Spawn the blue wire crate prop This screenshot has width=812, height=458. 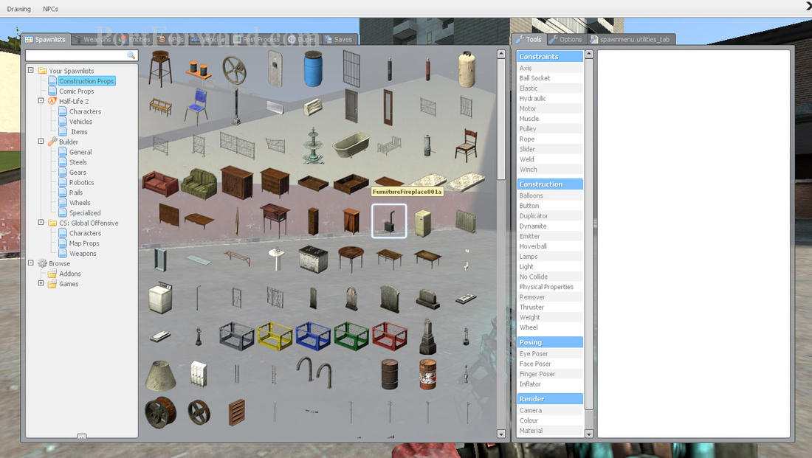[x=313, y=336]
